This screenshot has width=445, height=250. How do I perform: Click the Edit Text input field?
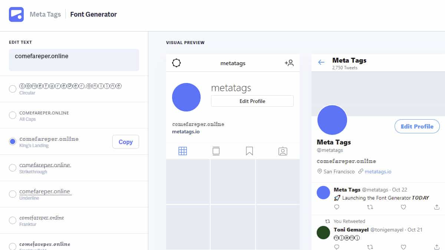click(x=74, y=60)
